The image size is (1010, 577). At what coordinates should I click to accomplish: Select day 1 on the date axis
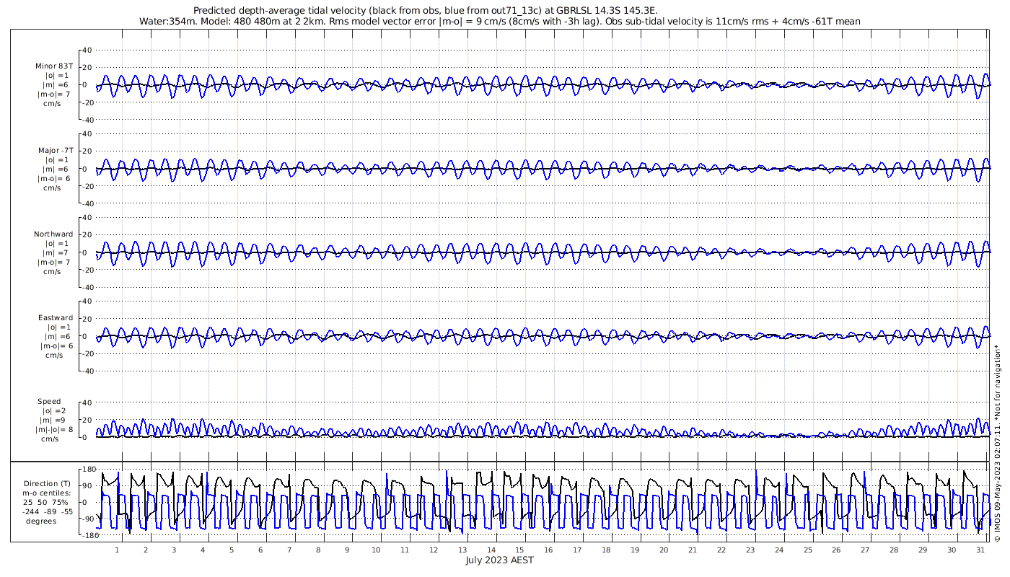coord(117,550)
